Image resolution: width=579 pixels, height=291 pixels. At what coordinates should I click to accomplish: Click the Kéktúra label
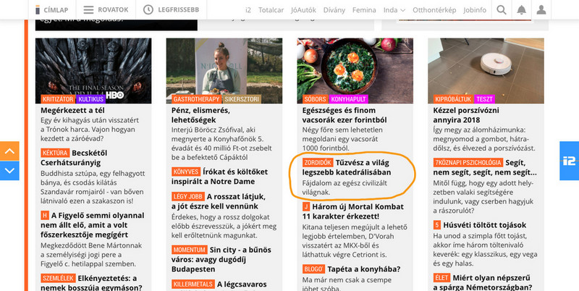[55, 153]
